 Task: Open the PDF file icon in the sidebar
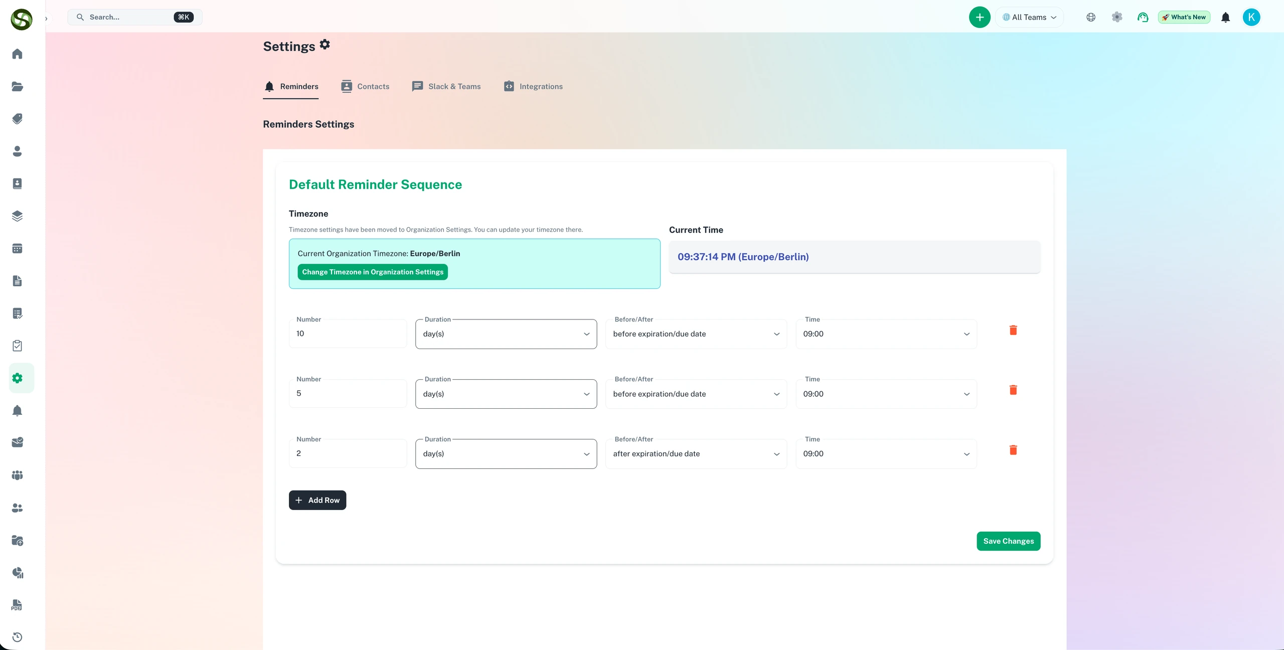point(17,605)
